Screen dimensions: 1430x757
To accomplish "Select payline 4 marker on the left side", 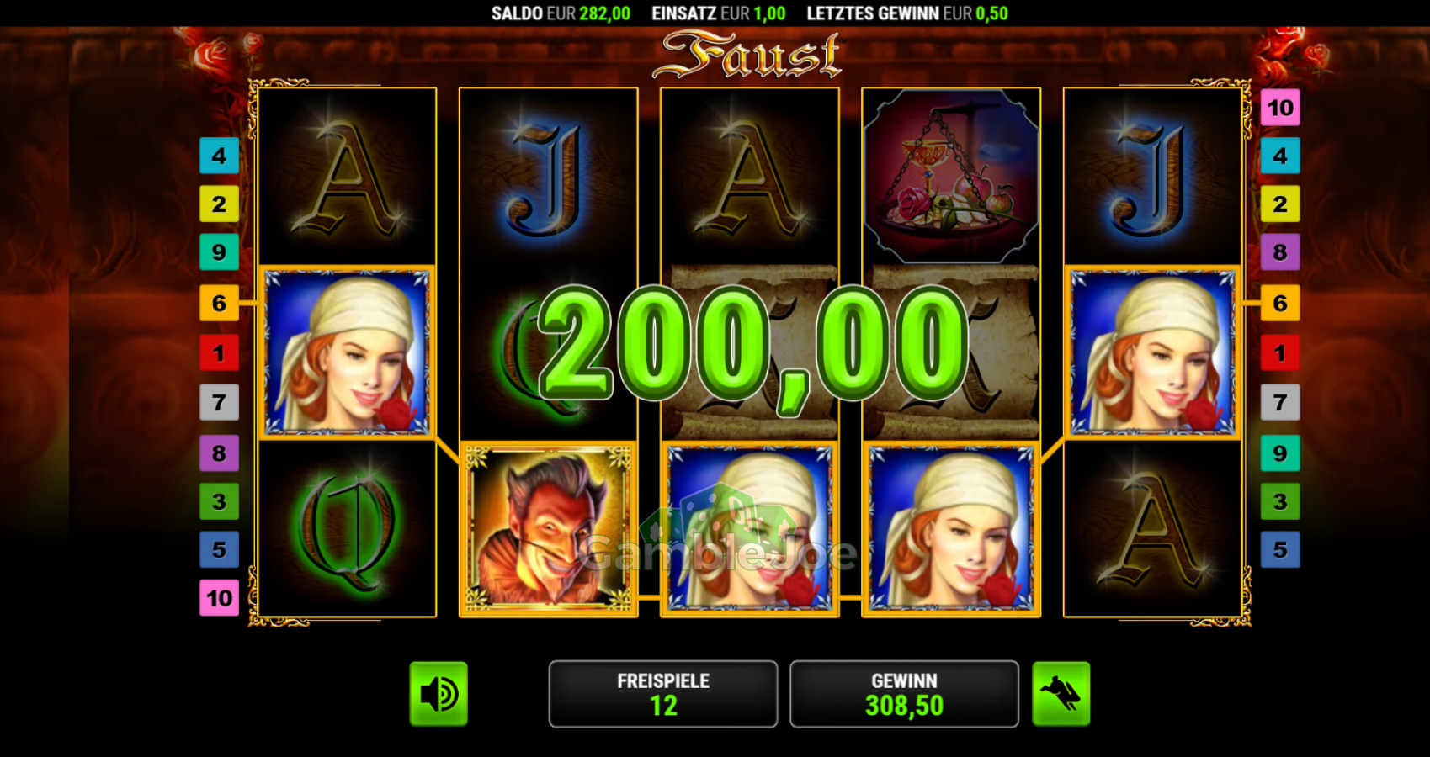I will [x=219, y=156].
